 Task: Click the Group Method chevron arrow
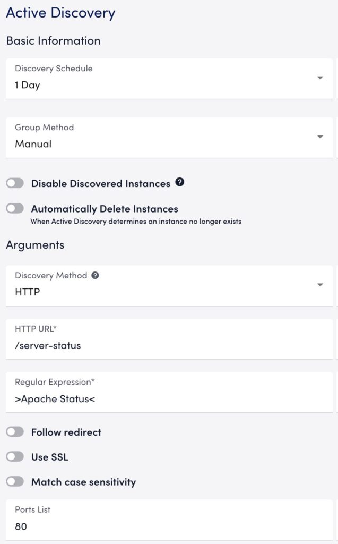pyautogui.click(x=320, y=137)
